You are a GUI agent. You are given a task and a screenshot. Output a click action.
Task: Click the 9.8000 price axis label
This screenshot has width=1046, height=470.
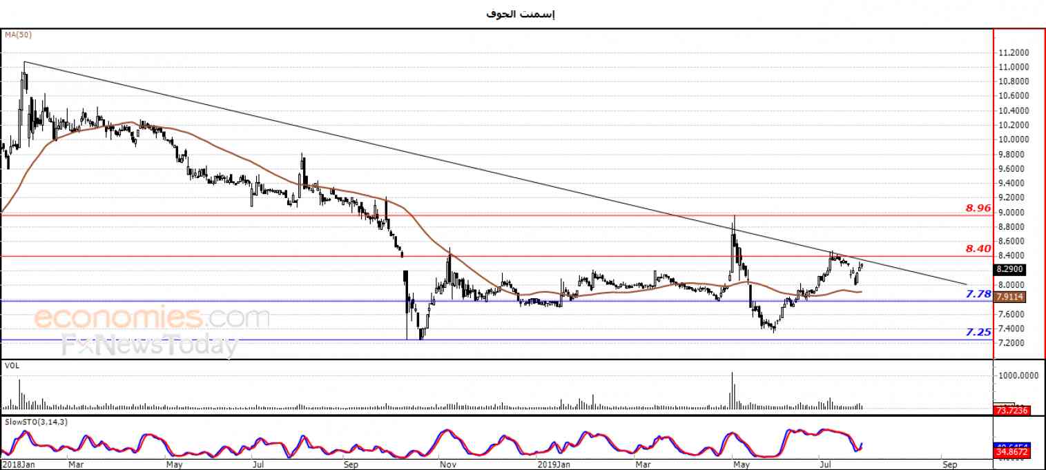[x=1011, y=155]
